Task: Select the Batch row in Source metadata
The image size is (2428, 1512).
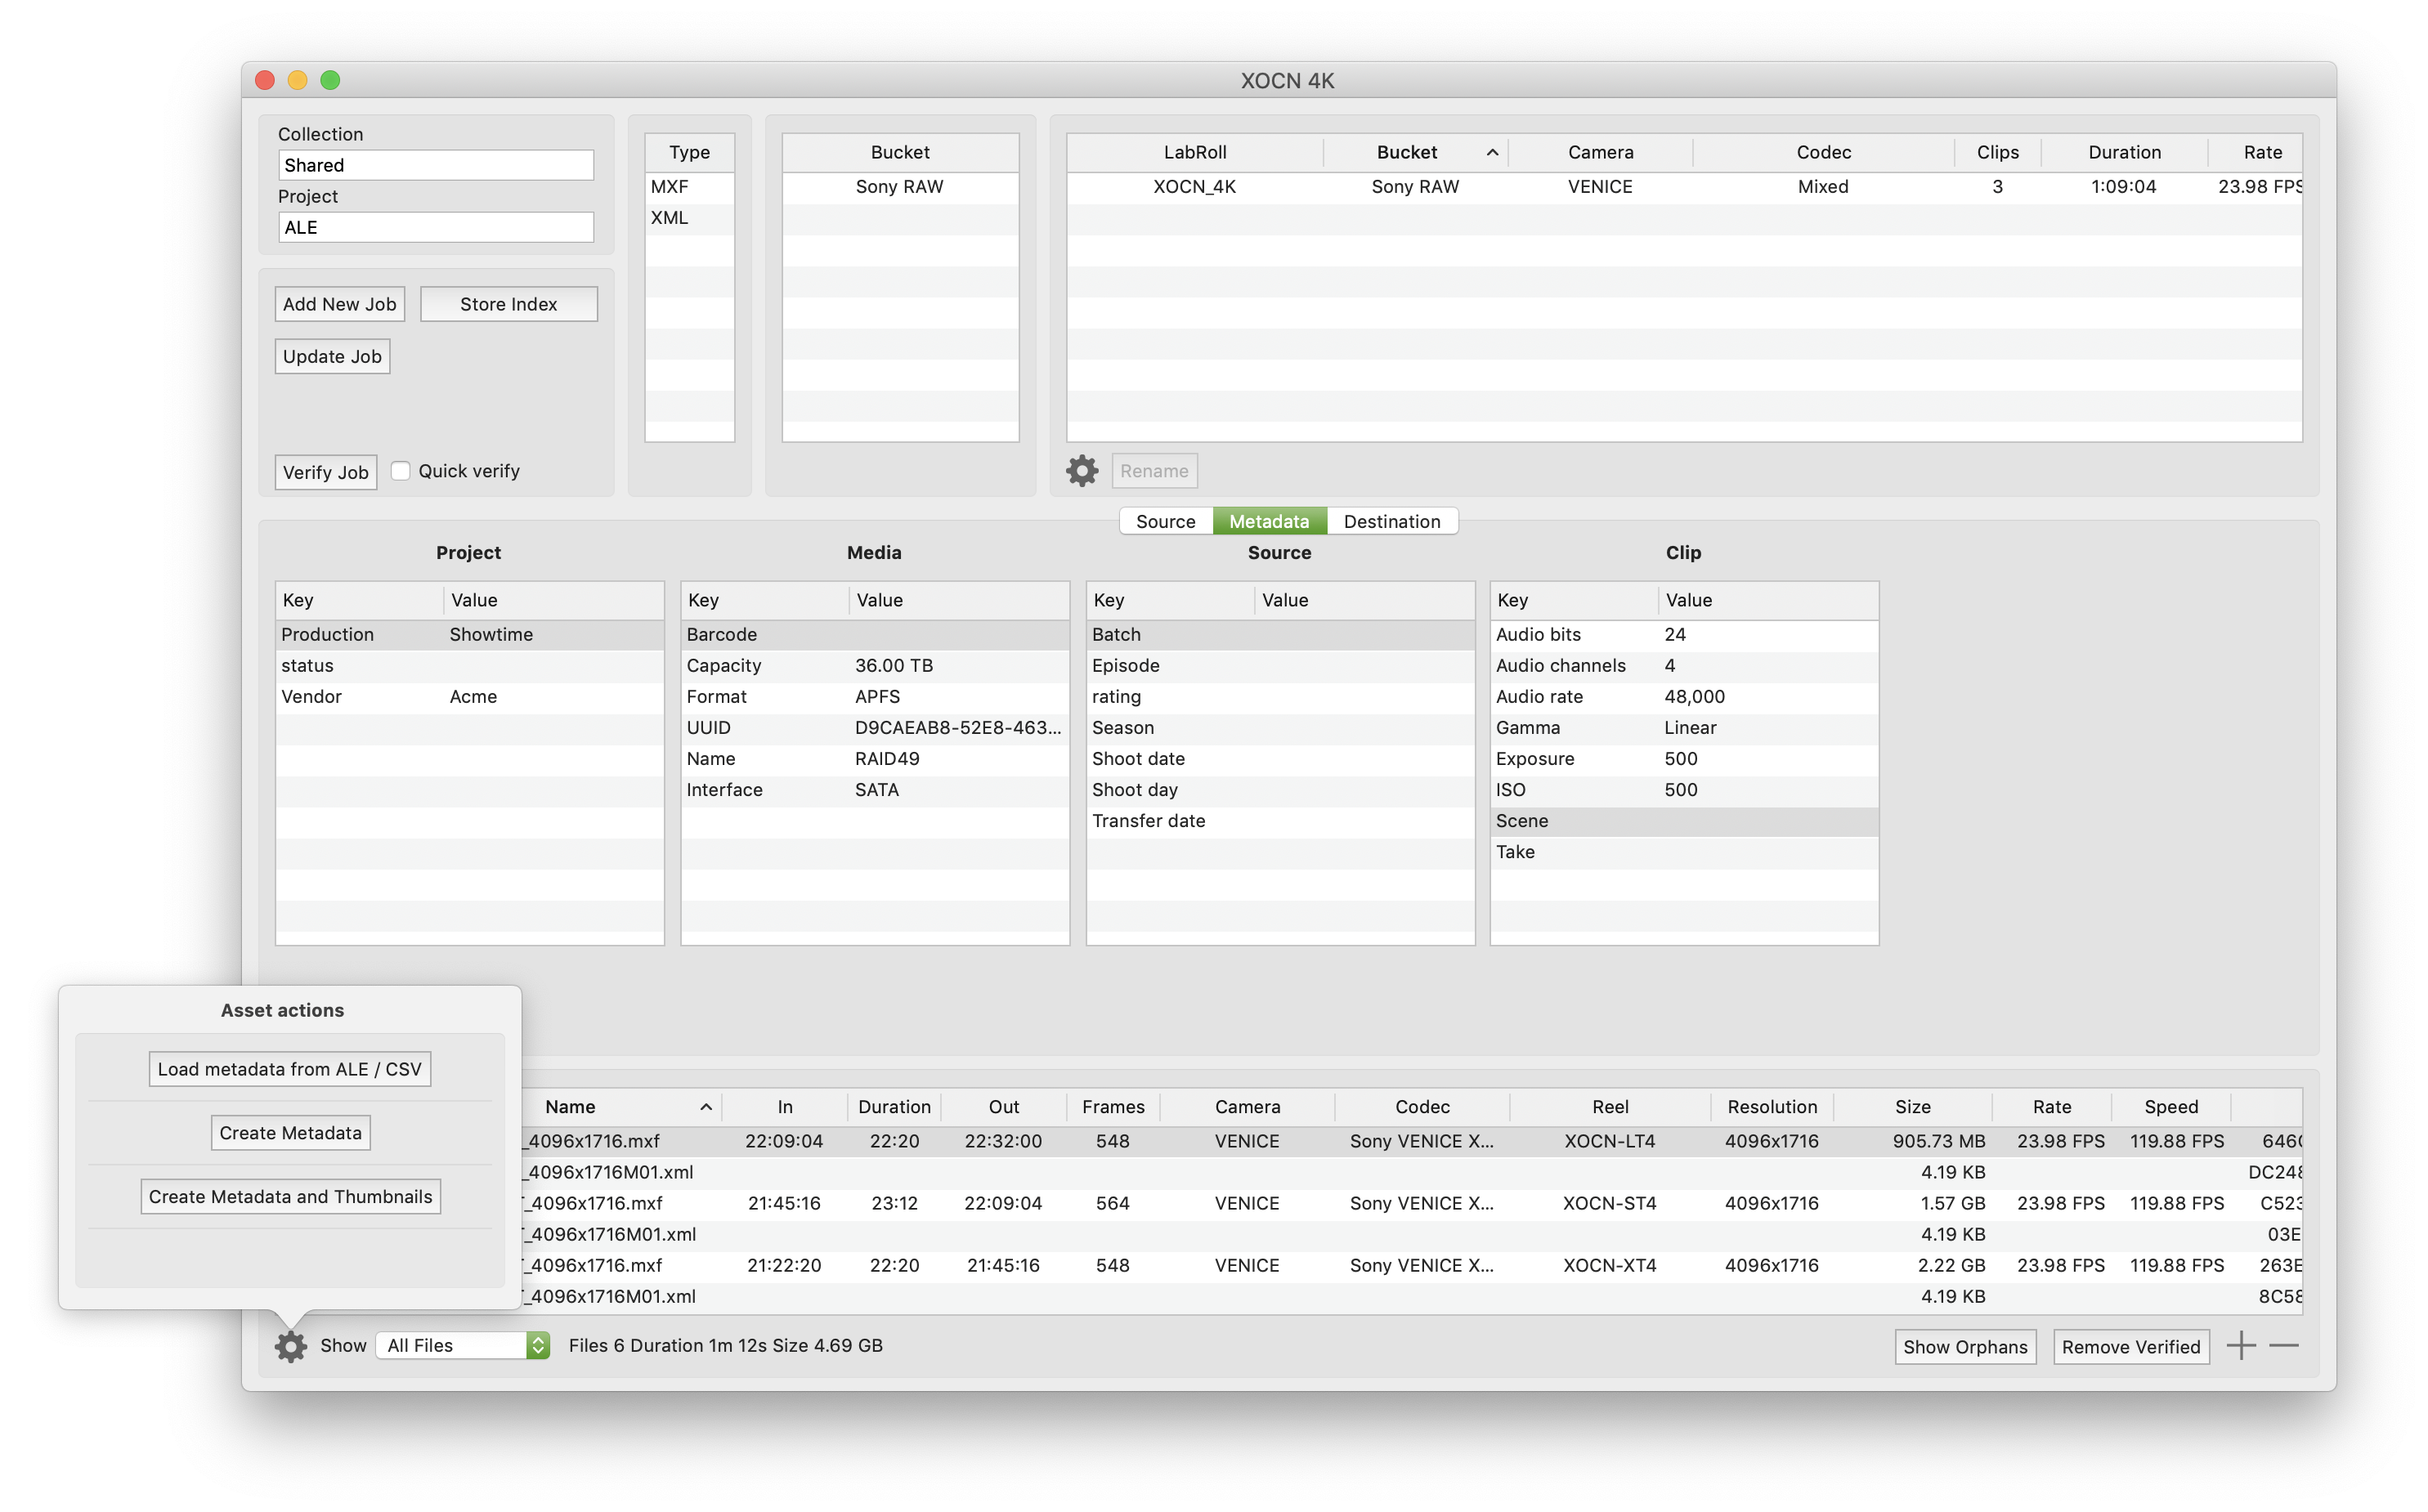Action: tap(1280, 635)
